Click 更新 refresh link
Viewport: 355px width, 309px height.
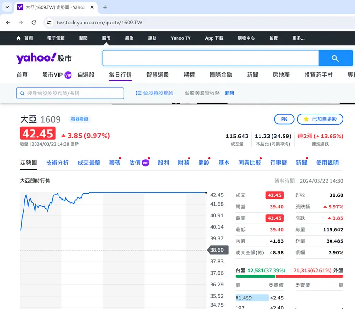229,93
